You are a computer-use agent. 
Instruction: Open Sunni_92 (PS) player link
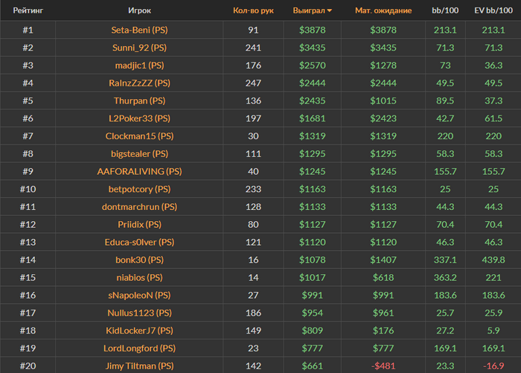point(139,48)
